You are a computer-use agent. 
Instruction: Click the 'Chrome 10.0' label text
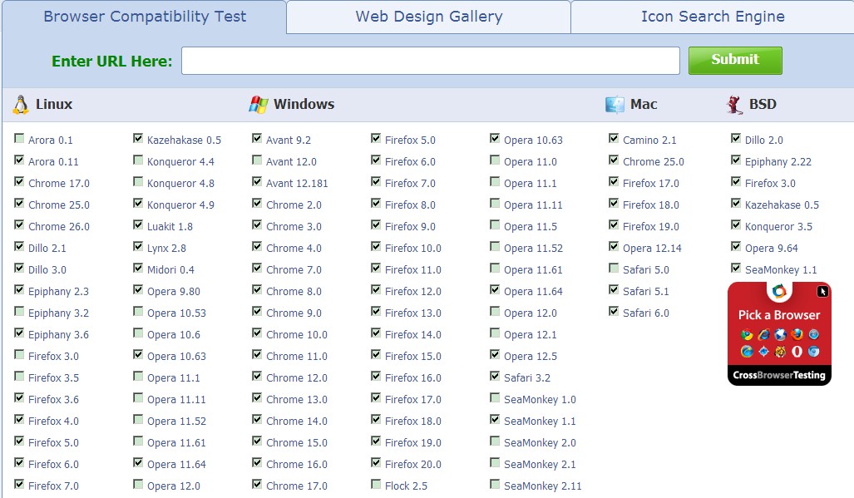pos(297,335)
